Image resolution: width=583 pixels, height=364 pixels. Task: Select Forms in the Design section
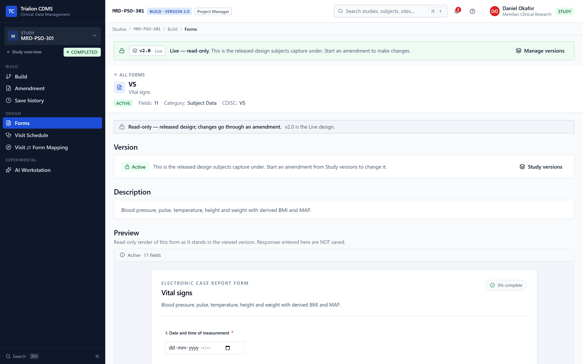tap(53, 123)
